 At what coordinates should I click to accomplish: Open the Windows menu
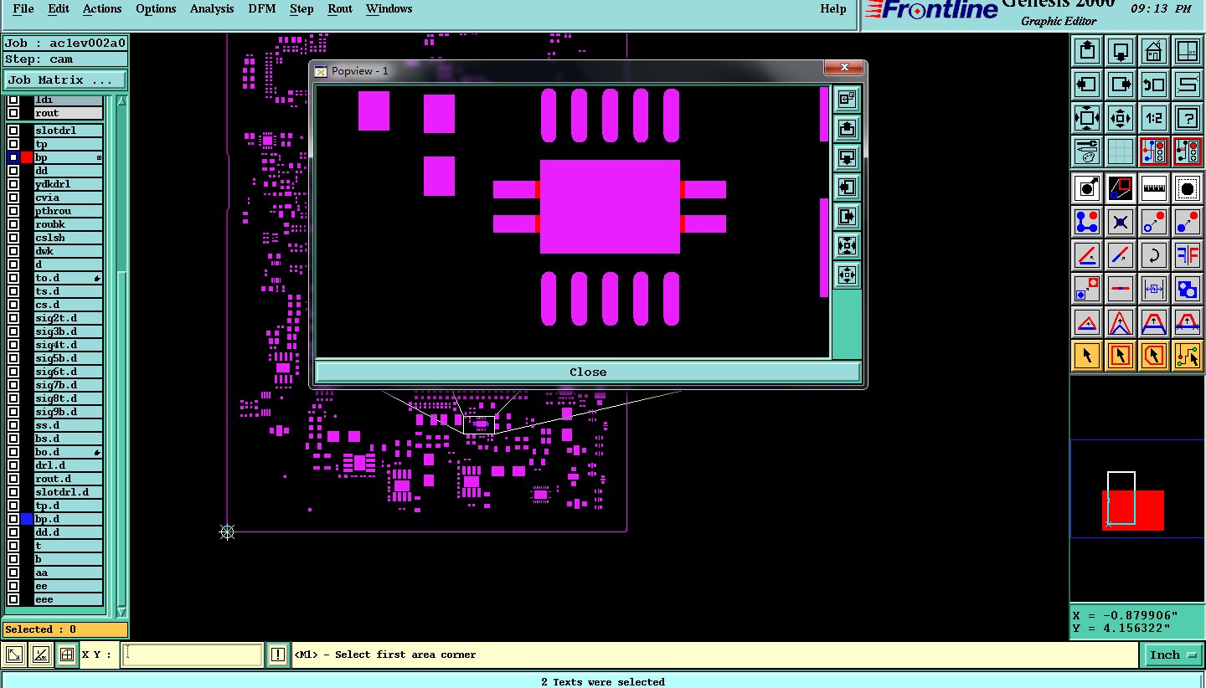pyautogui.click(x=389, y=8)
